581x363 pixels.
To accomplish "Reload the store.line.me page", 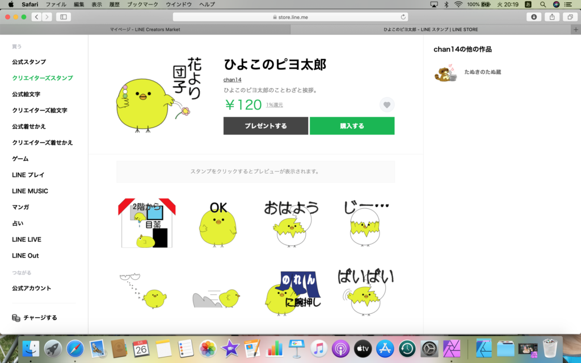I will click(403, 17).
